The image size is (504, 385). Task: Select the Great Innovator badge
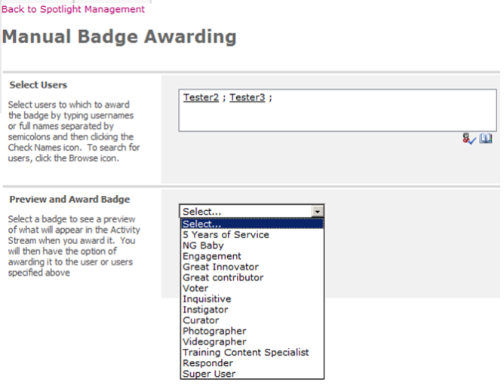[x=220, y=267]
